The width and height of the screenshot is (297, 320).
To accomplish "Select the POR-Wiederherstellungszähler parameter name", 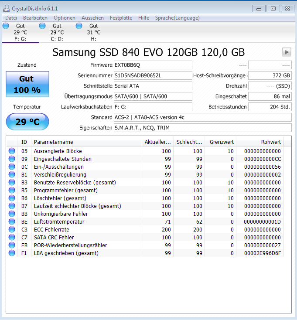I will click(70, 245).
